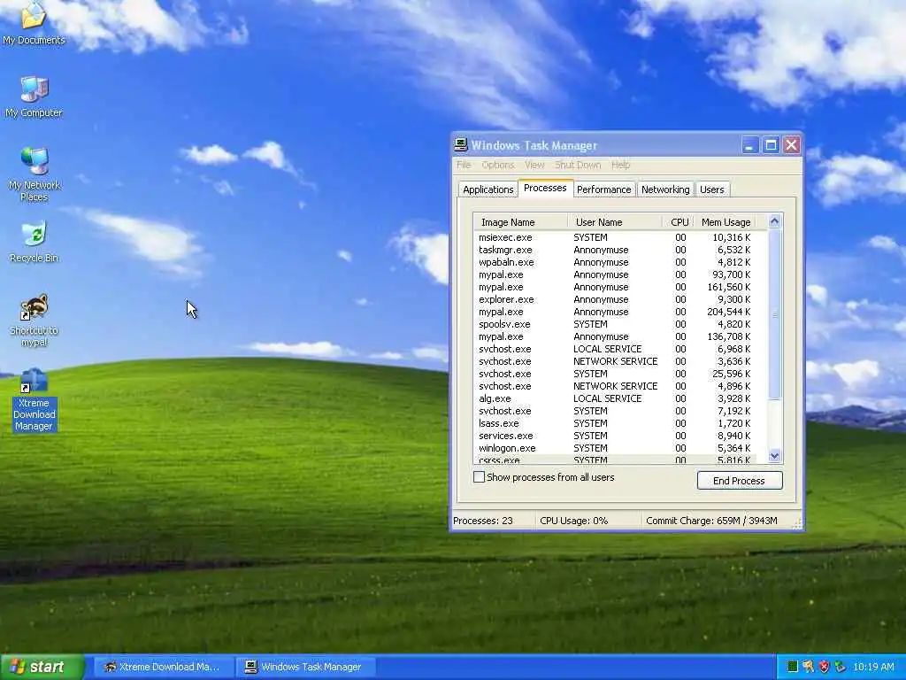The width and height of the screenshot is (906, 680).
Task: Switch to the Applications tab
Action: tap(488, 189)
